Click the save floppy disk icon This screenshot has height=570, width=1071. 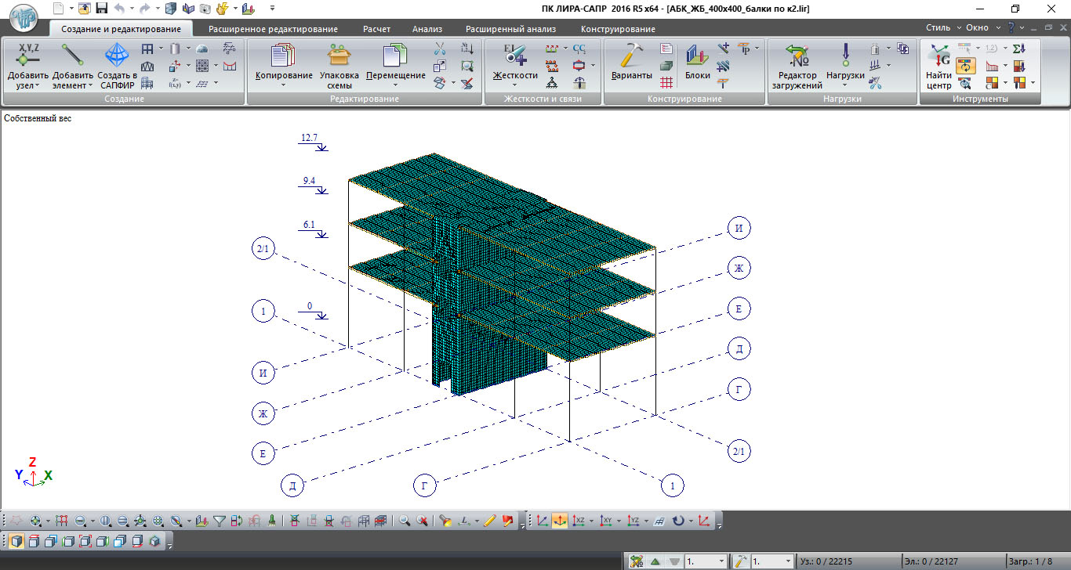[101, 9]
